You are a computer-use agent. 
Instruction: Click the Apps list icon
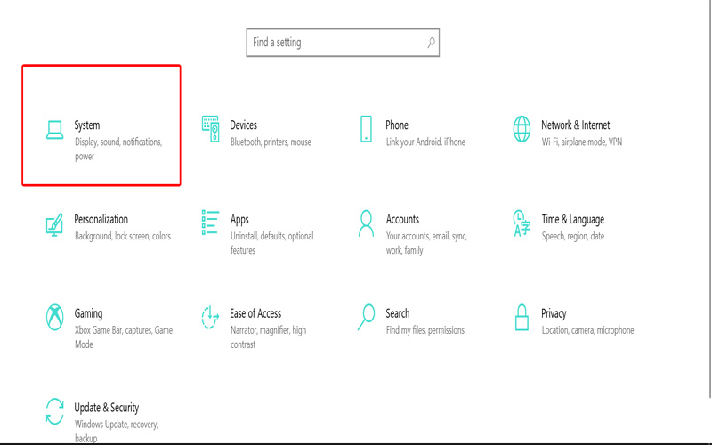pos(211,223)
